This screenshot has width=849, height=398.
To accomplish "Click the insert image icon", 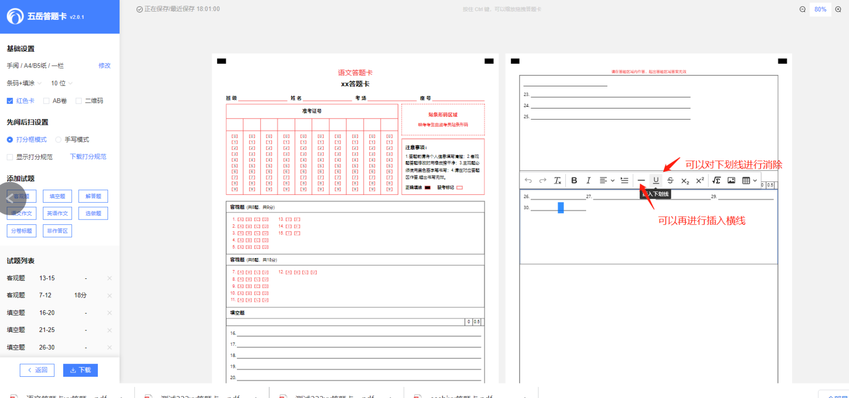I will coord(731,180).
